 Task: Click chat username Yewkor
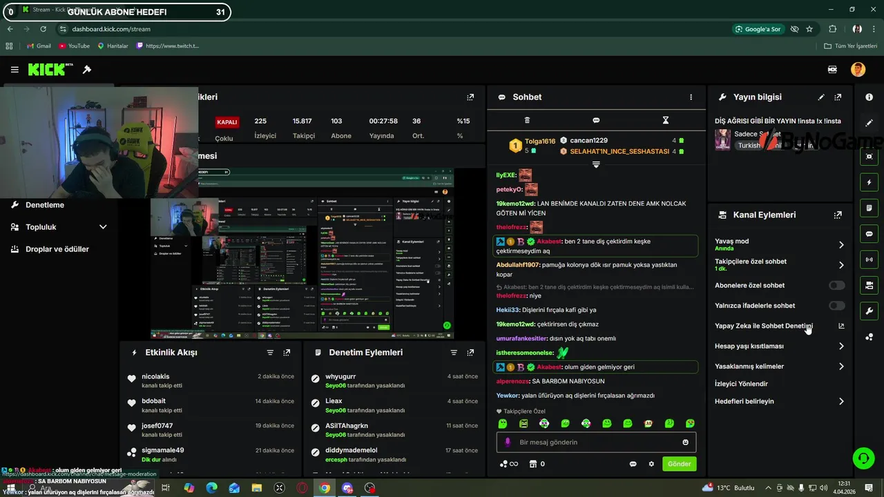[x=508, y=396]
